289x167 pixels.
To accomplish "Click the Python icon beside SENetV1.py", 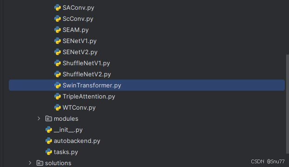I will [58, 41].
